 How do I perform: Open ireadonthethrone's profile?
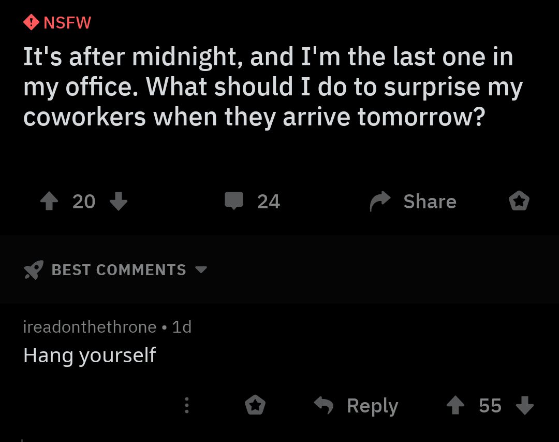[88, 326]
